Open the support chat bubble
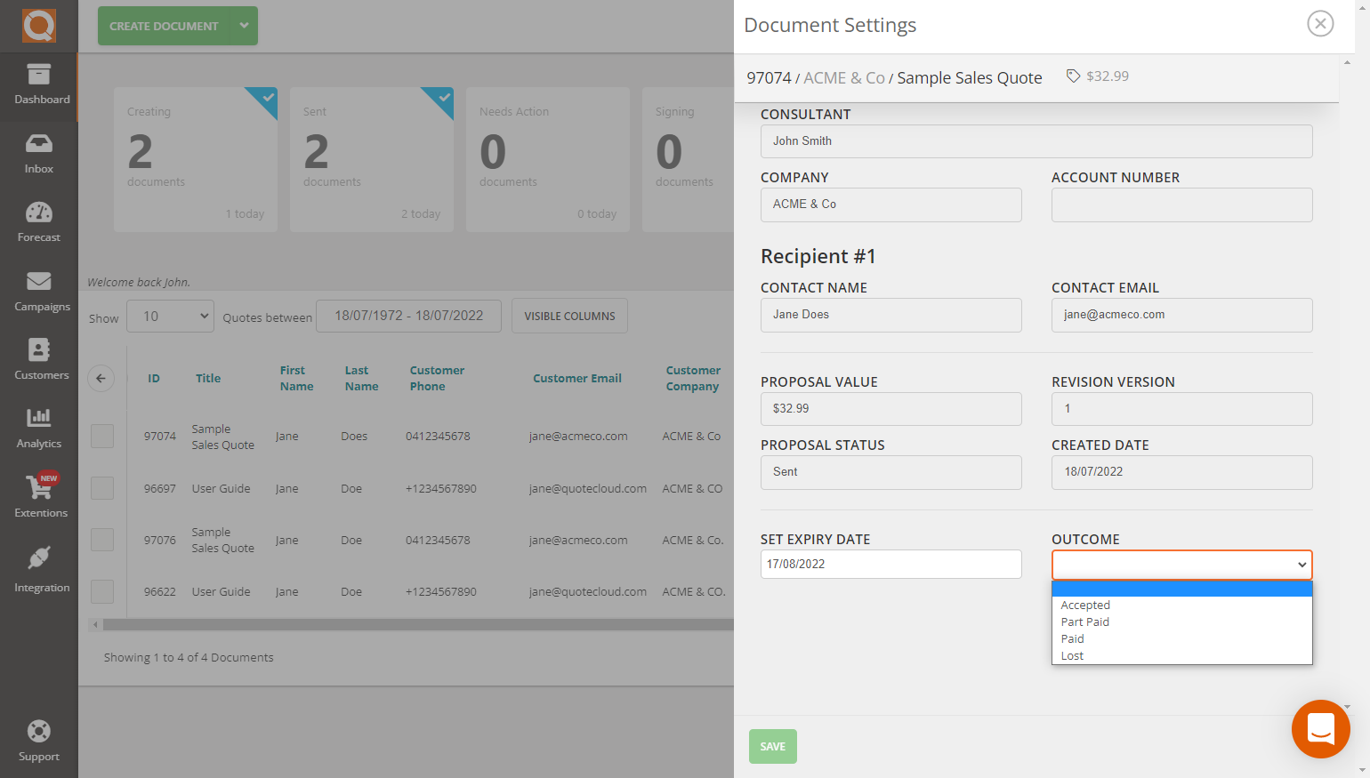Viewport: 1370px width, 778px height. 1320,729
